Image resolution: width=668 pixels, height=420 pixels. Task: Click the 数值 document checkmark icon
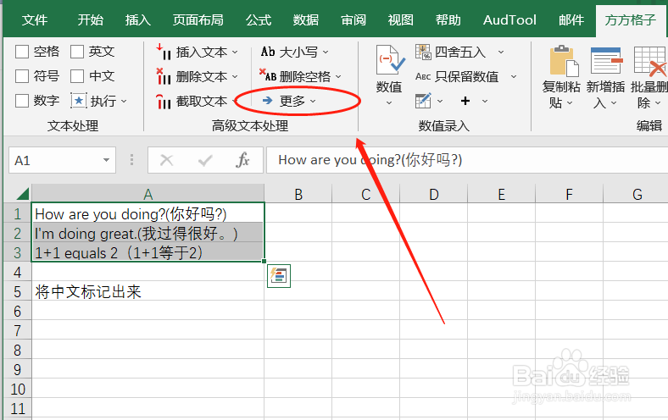[x=389, y=60]
